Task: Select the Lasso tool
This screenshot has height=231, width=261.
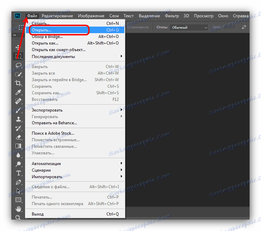Action: 18,65
